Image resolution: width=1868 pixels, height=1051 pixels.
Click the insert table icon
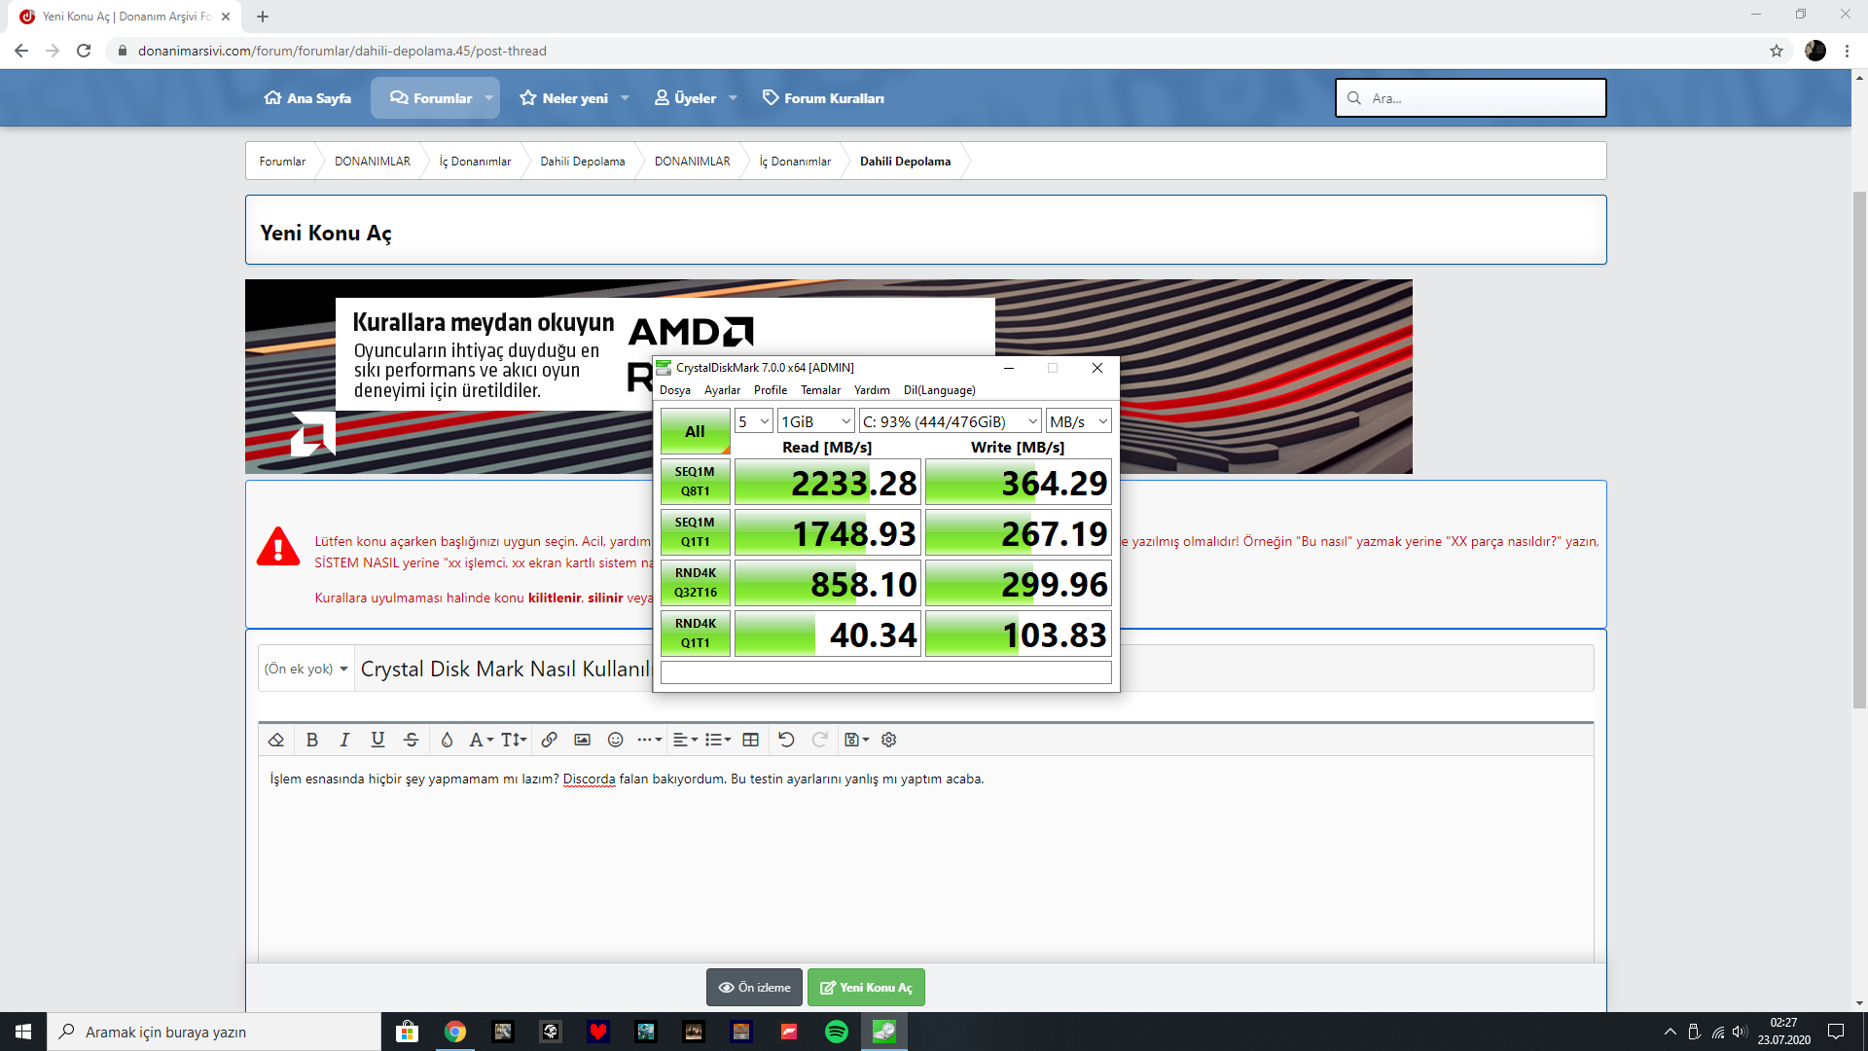[750, 740]
